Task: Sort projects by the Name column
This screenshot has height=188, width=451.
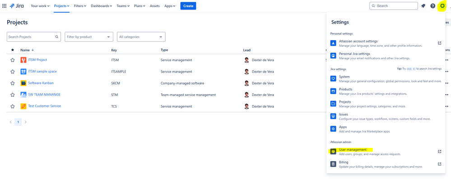Action: tap(27, 50)
